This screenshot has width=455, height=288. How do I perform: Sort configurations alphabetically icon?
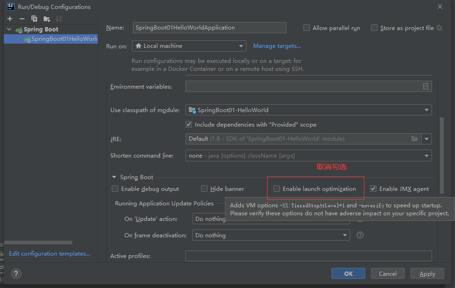59,19
